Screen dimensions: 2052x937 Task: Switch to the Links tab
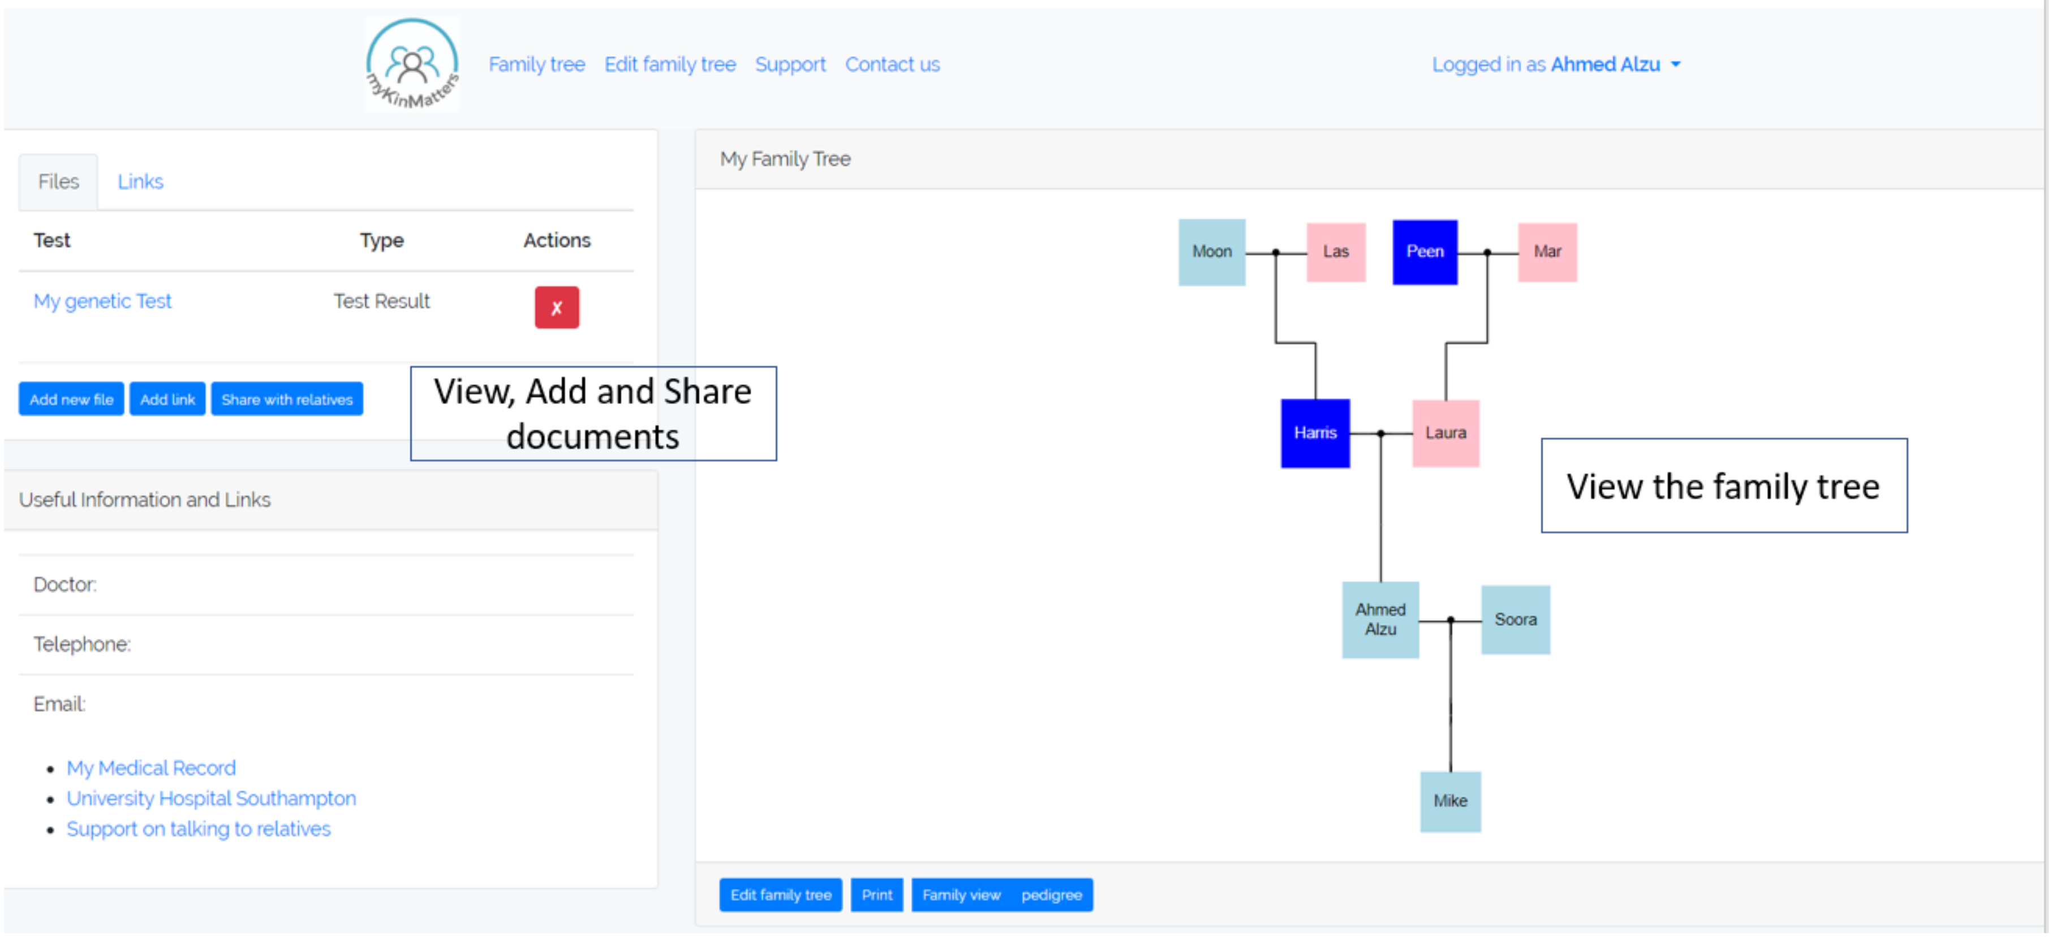pyautogui.click(x=140, y=182)
